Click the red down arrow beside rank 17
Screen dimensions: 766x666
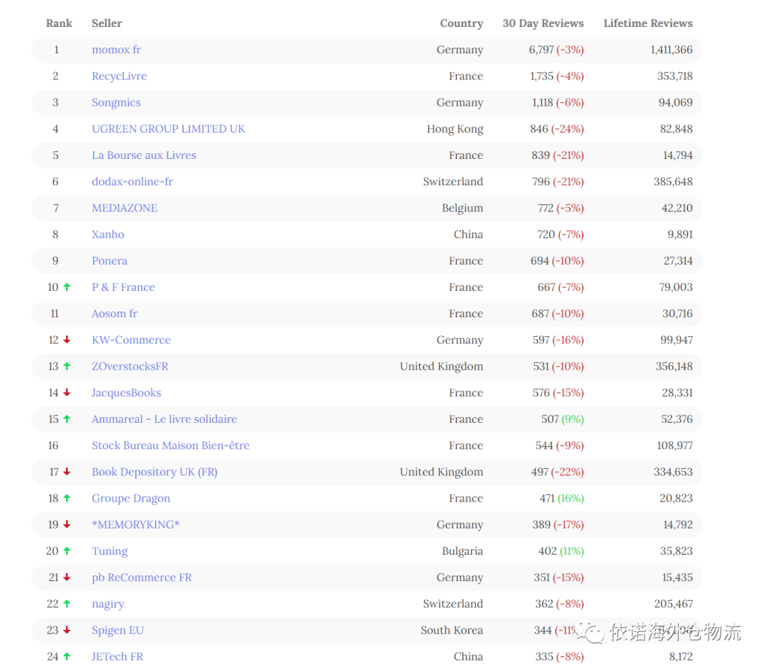click(67, 472)
